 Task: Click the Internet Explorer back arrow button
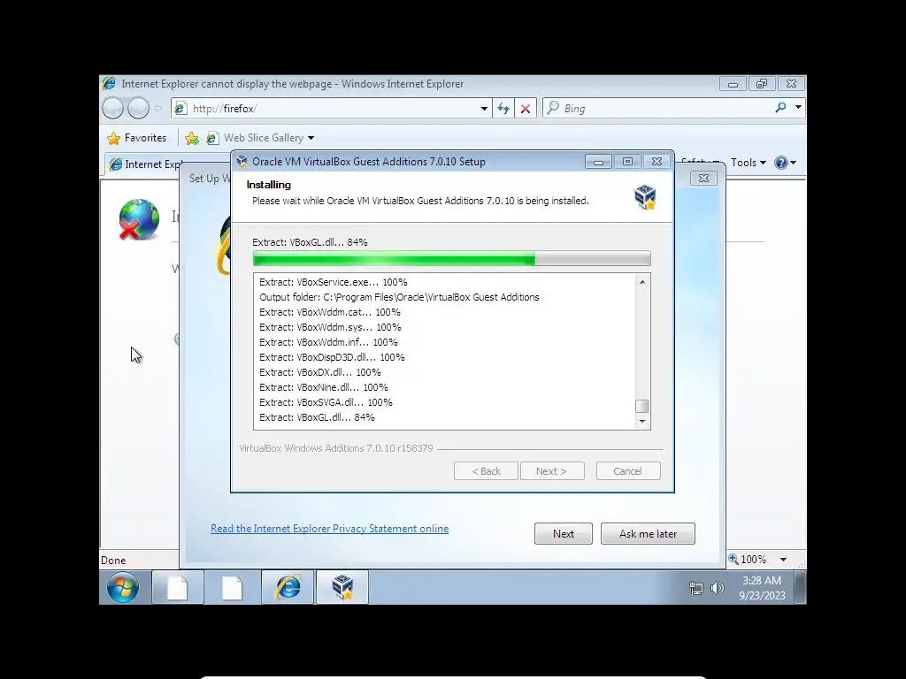coord(113,108)
